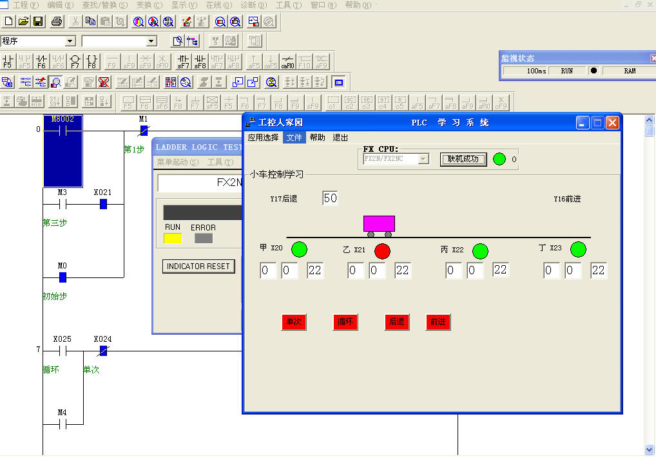Expand the 程序 dropdown list

[x=70, y=41]
